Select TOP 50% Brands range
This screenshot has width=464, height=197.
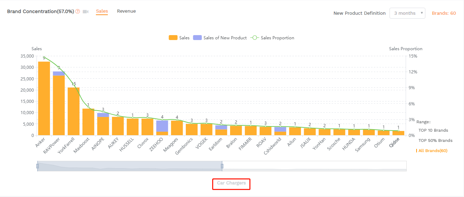click(x=435, y=140)
